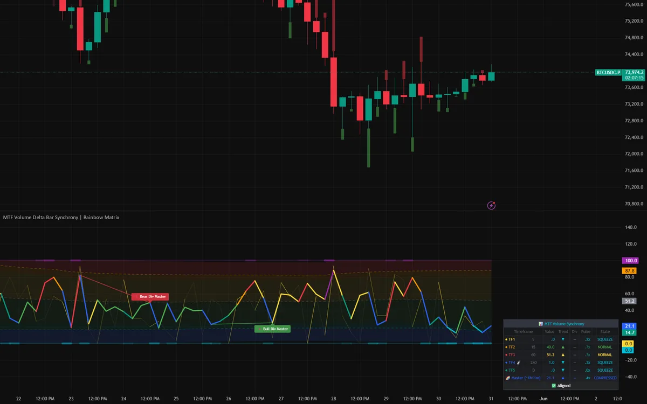
Task: Click the TF1 down trend arrow
Action: pos(563,339)
